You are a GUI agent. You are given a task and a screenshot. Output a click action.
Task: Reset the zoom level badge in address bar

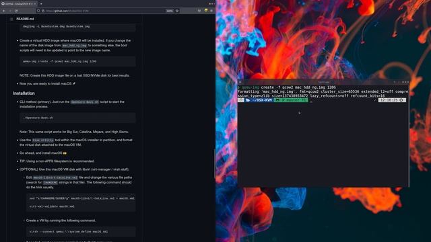tap(170, 11)
